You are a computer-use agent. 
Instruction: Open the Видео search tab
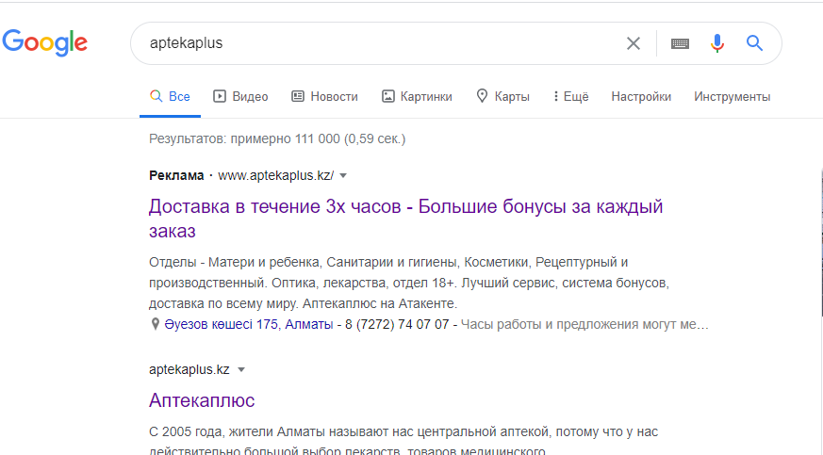[240, 96]
